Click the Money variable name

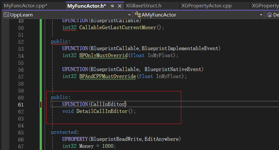point(86,146)
